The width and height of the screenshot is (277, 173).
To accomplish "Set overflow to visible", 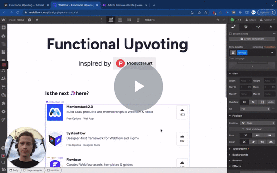I will 244,102.
